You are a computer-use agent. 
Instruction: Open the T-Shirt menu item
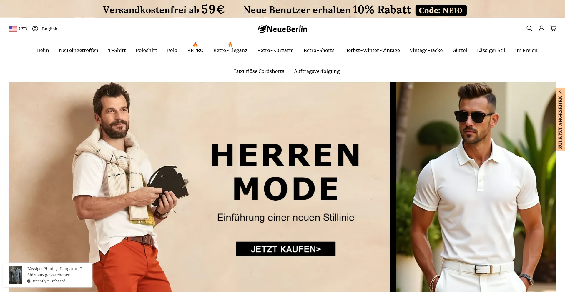coord(117,50)
